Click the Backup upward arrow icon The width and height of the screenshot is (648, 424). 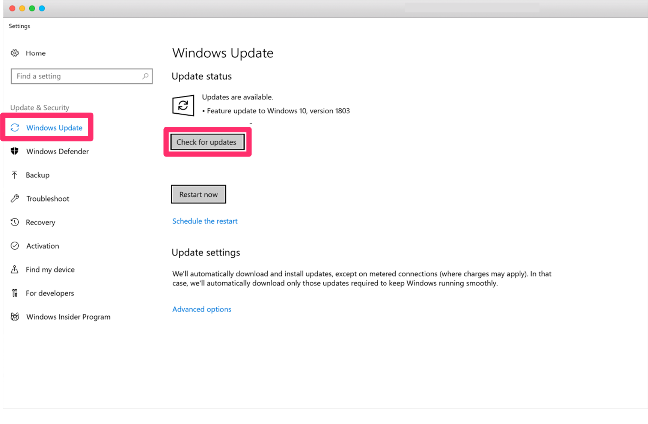pos(14,175)
